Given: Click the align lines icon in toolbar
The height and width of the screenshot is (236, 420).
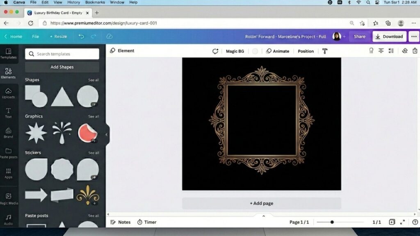Looking at the screenshot, I should coord(381,50).
